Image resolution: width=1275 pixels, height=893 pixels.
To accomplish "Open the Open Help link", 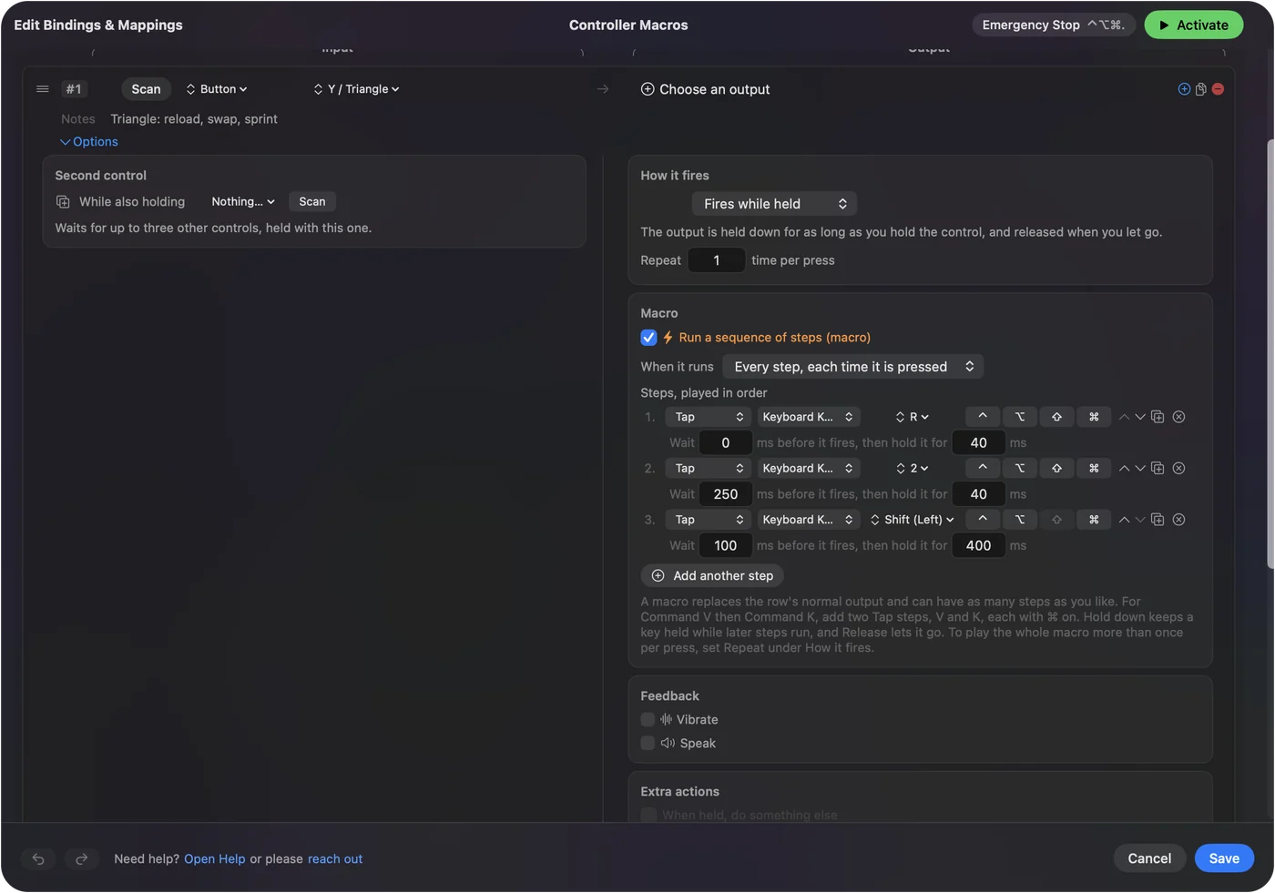I will [215, 859].
